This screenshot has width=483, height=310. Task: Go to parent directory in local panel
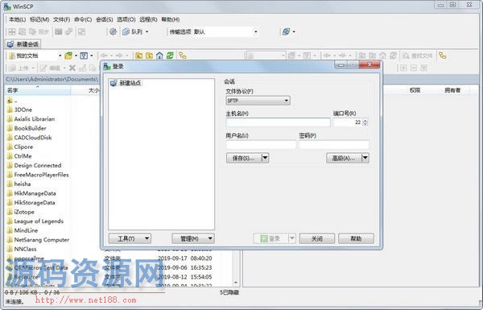139,56
